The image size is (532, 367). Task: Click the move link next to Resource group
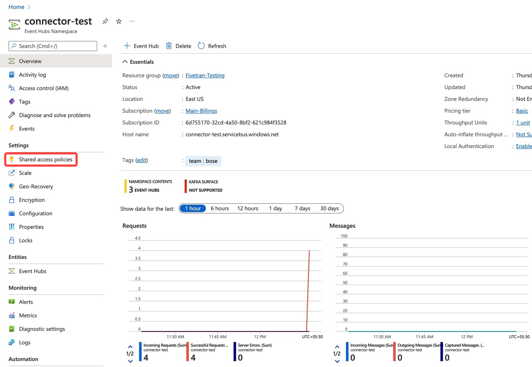pyautogui.click(x=171, y=76)
